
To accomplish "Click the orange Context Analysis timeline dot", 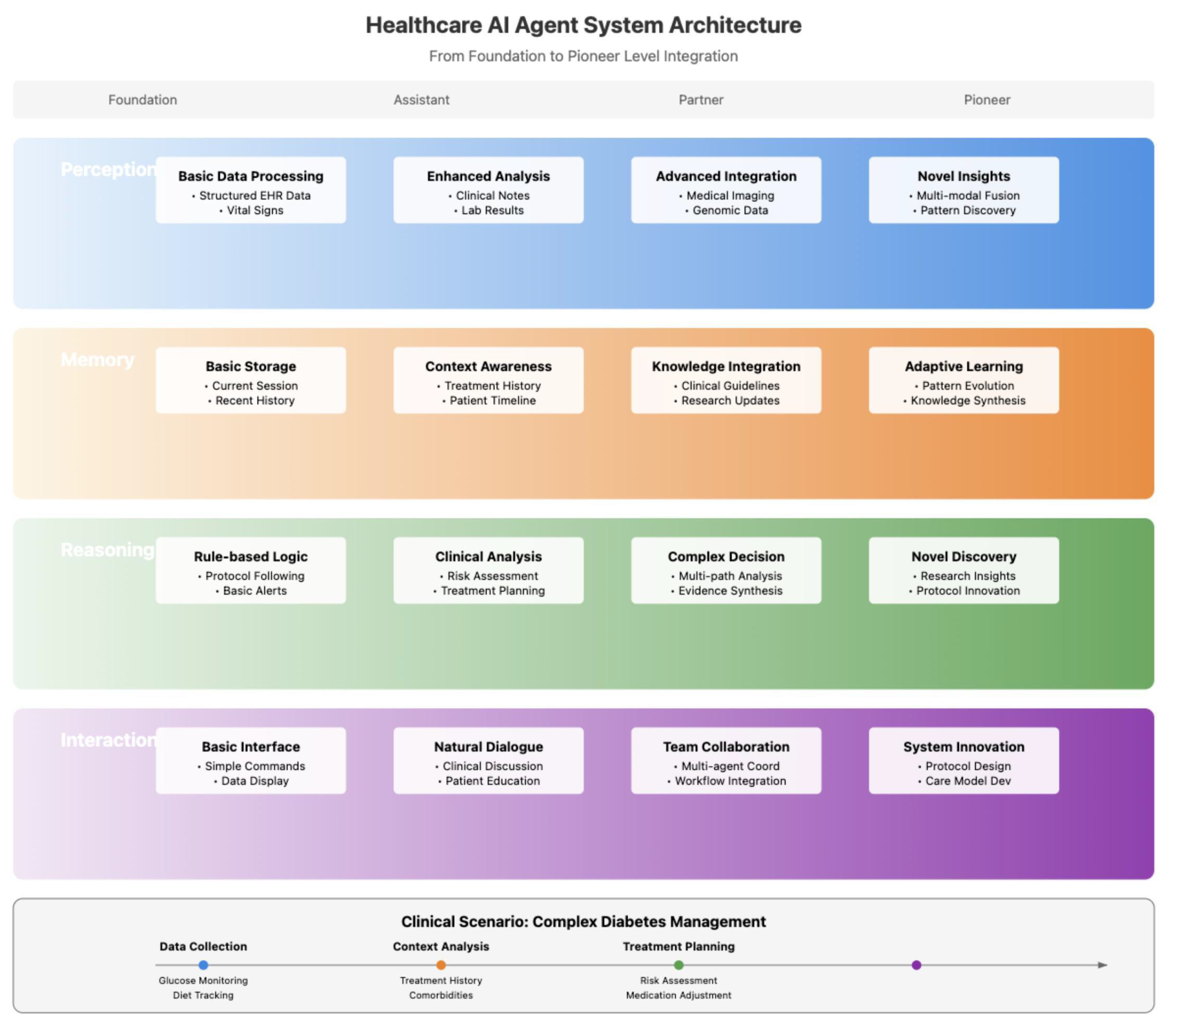I will (x=441, y=964).
